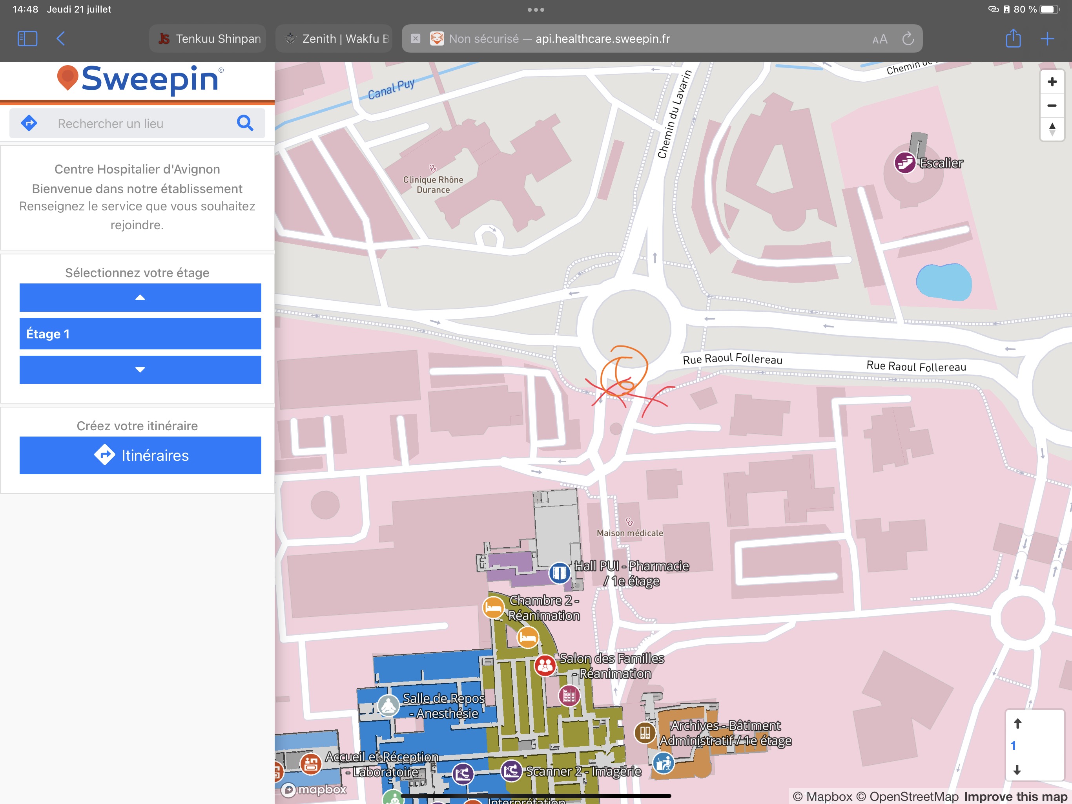
Task: Zoom in the map
Action: tap(1052, 82)
